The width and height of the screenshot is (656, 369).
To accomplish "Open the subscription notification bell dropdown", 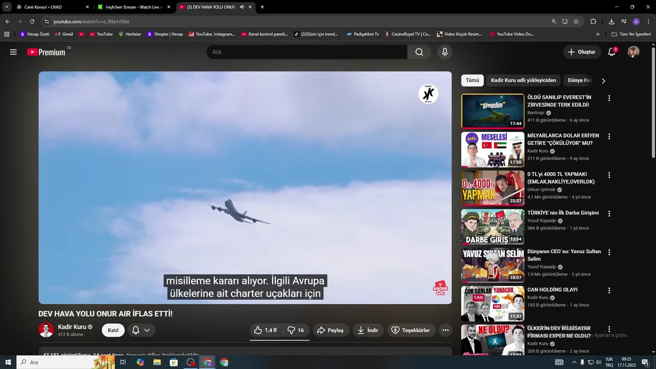I will [141, 330].
